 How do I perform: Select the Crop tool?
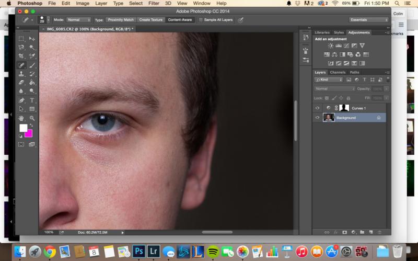(x=21, y=56)
